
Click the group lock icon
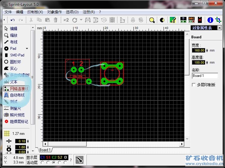(x=133, y=20)
